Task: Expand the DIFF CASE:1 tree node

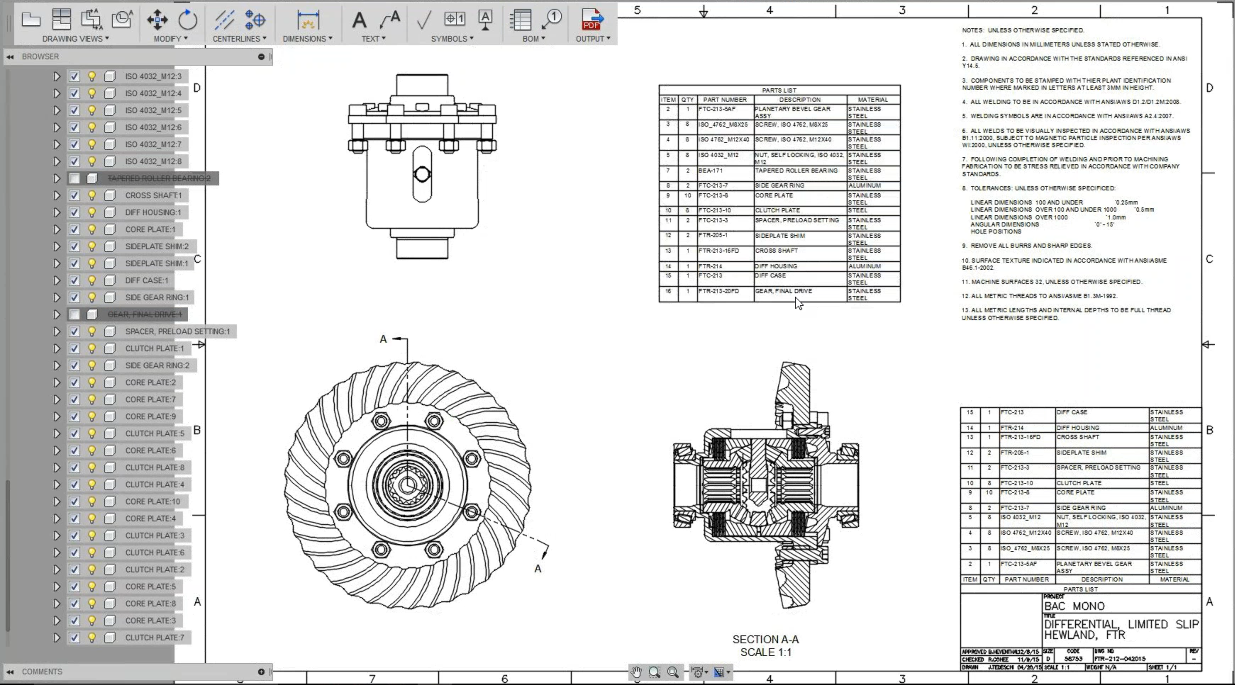Action: [57, 280]
